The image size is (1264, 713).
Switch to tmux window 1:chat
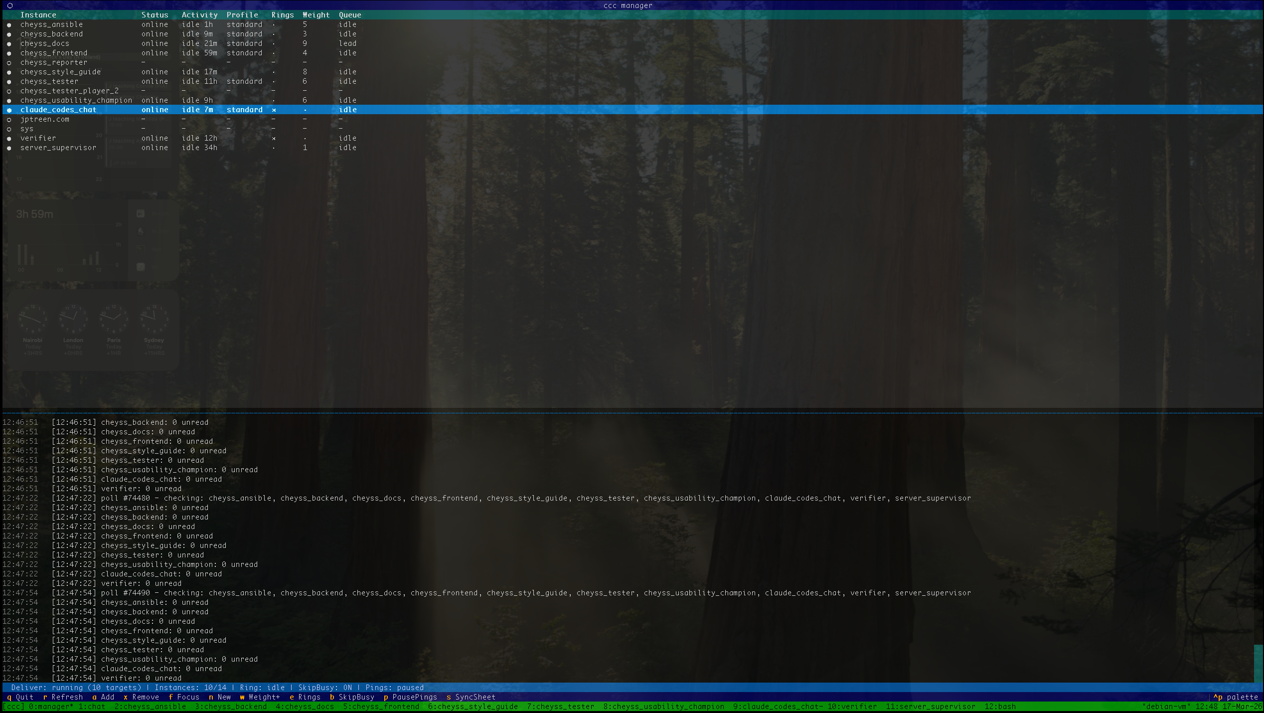(92, 707)
